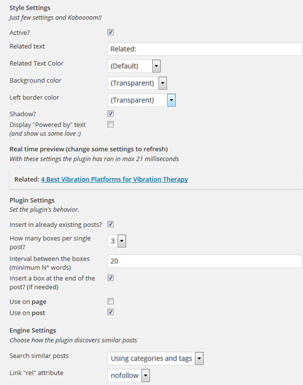Image resolution: width=303 pixels, height=385 pixels.
Task: Open the boxes per single post dropdown
Action: point(122,241)
